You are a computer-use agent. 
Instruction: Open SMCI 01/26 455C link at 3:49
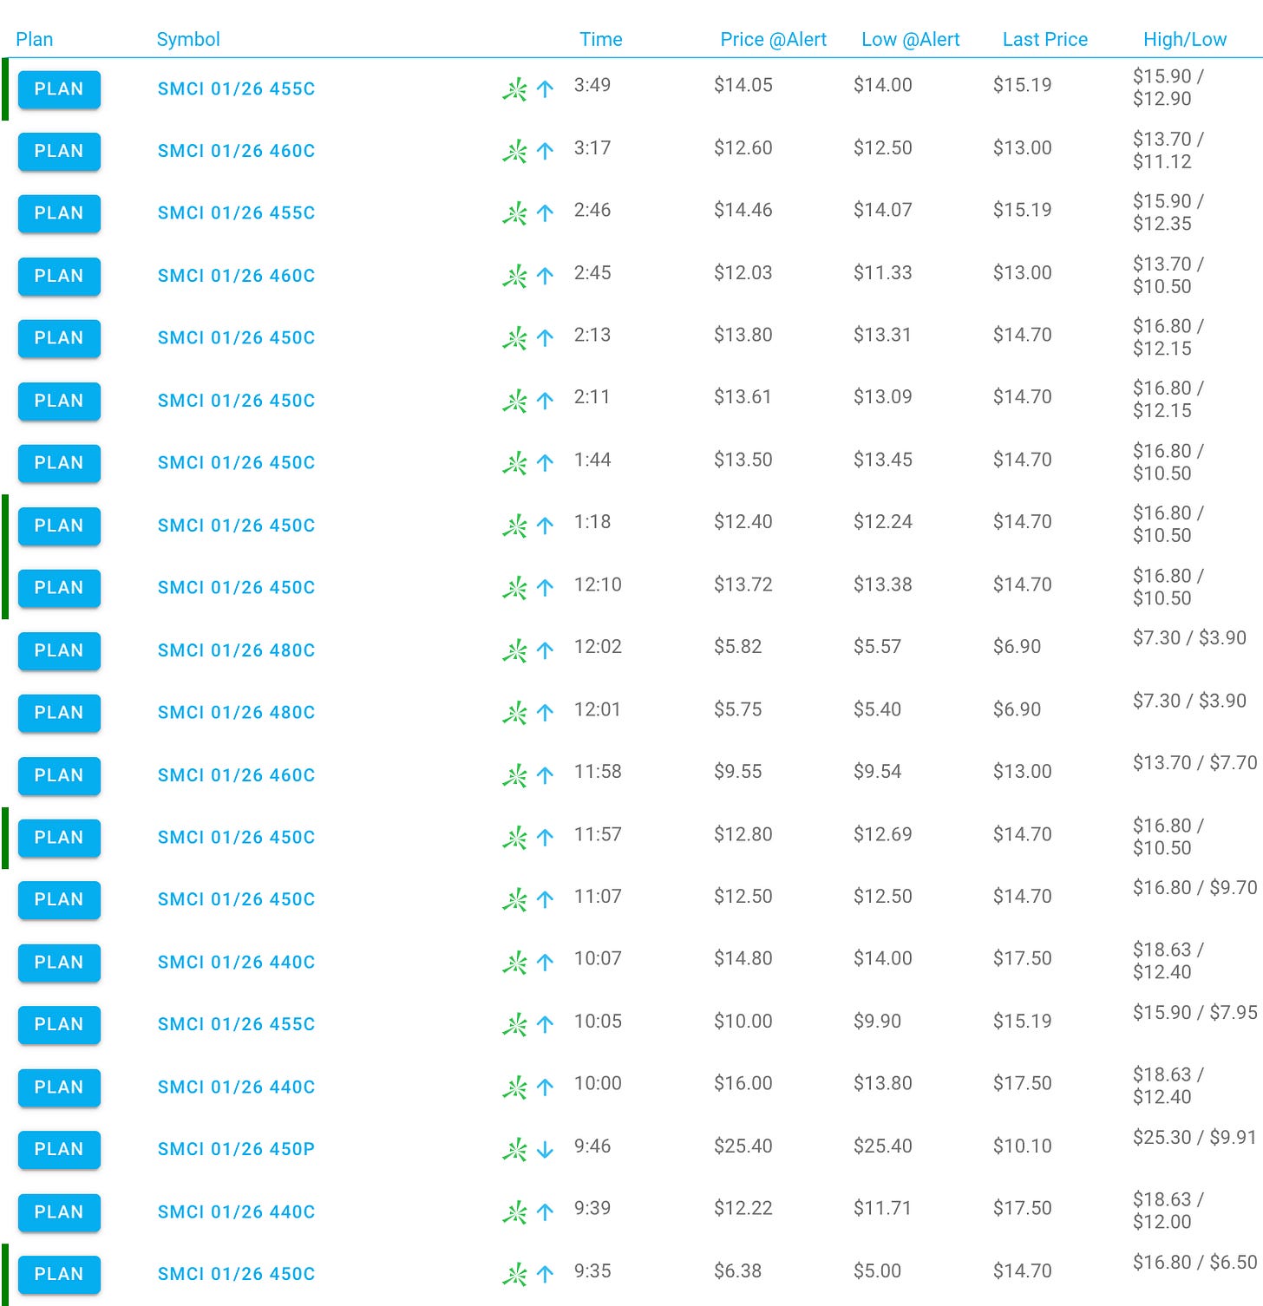[x=236, y=88]
